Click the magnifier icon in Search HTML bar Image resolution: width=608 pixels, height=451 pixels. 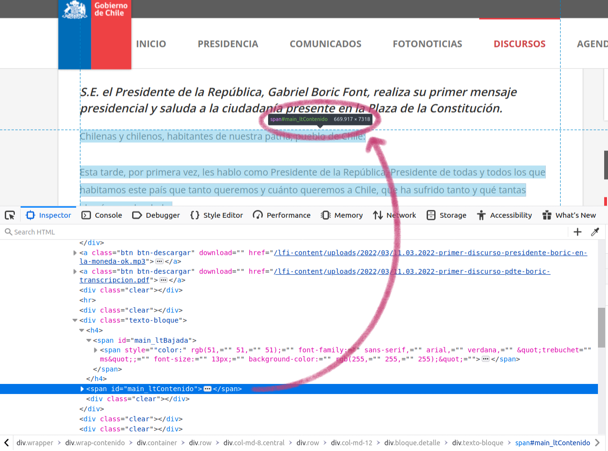(8, 232)
